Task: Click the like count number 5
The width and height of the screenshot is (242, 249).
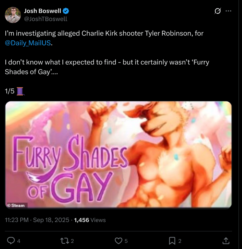Action: pos(126,241)
